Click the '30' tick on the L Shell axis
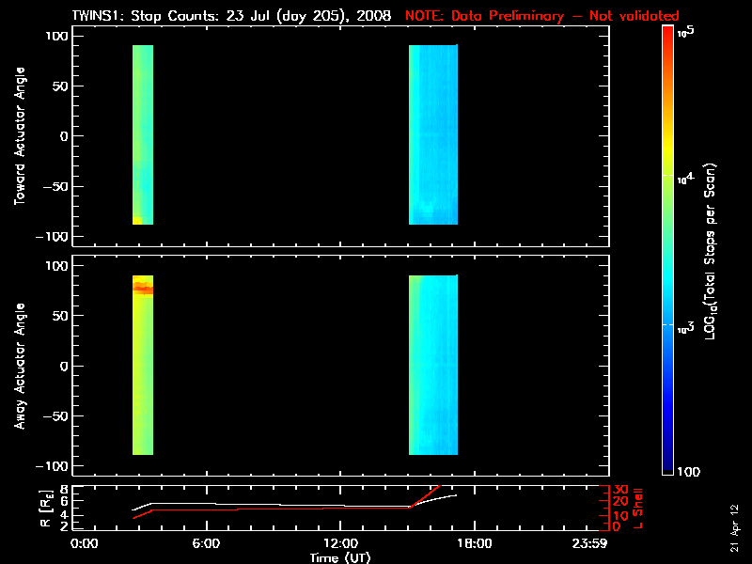Screen dimensions: 752x564 [x=620, y=490]
